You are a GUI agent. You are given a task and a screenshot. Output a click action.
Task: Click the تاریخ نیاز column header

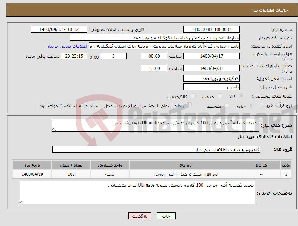click(32, 165)
